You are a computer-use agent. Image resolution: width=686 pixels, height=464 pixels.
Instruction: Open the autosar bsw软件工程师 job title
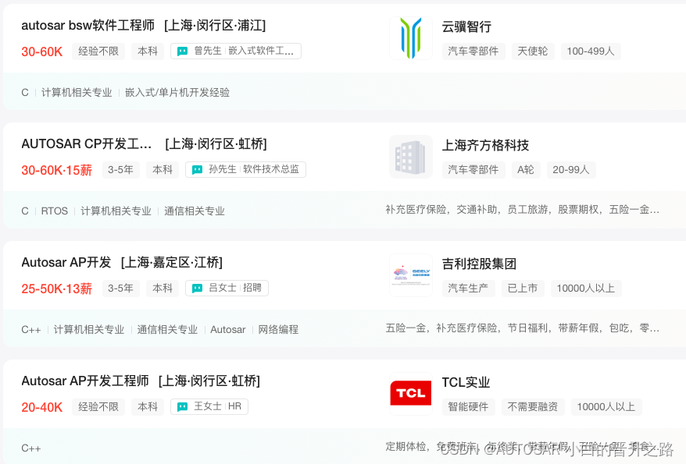point(88,25)
